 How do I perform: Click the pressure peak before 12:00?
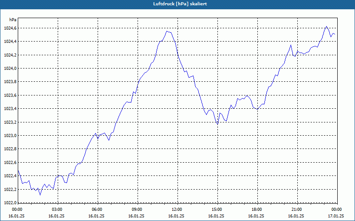click(167, 31)
